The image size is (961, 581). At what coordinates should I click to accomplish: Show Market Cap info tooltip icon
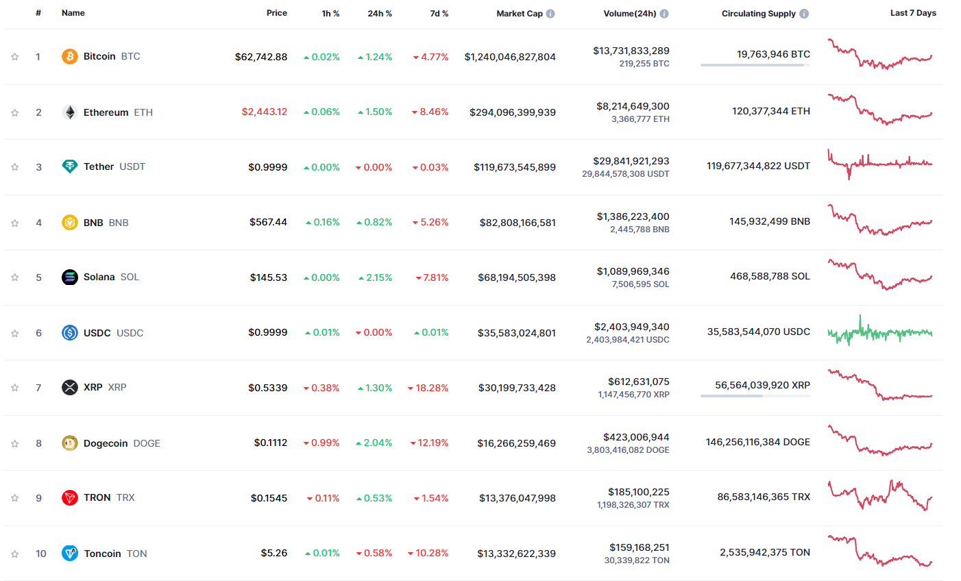[550, 14]
